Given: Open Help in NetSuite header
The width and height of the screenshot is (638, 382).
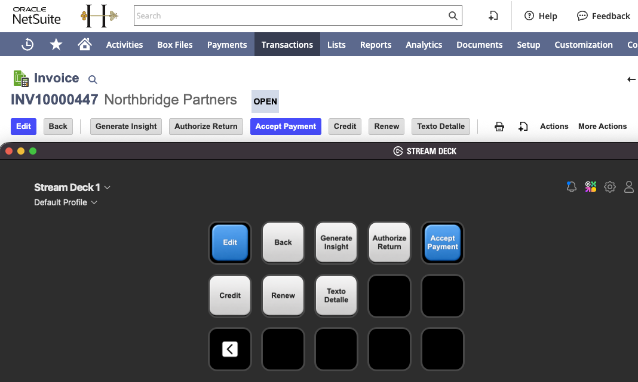Looking at the screenshot, I should tap(541, 16).
